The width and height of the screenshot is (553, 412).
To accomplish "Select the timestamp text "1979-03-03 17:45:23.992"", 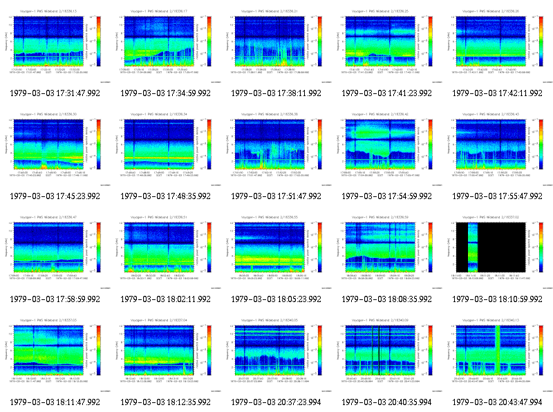I will pos(55,196).
